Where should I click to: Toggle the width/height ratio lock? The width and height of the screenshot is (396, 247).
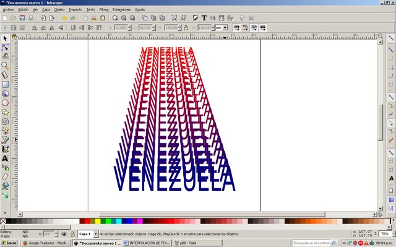click(186, 28)
